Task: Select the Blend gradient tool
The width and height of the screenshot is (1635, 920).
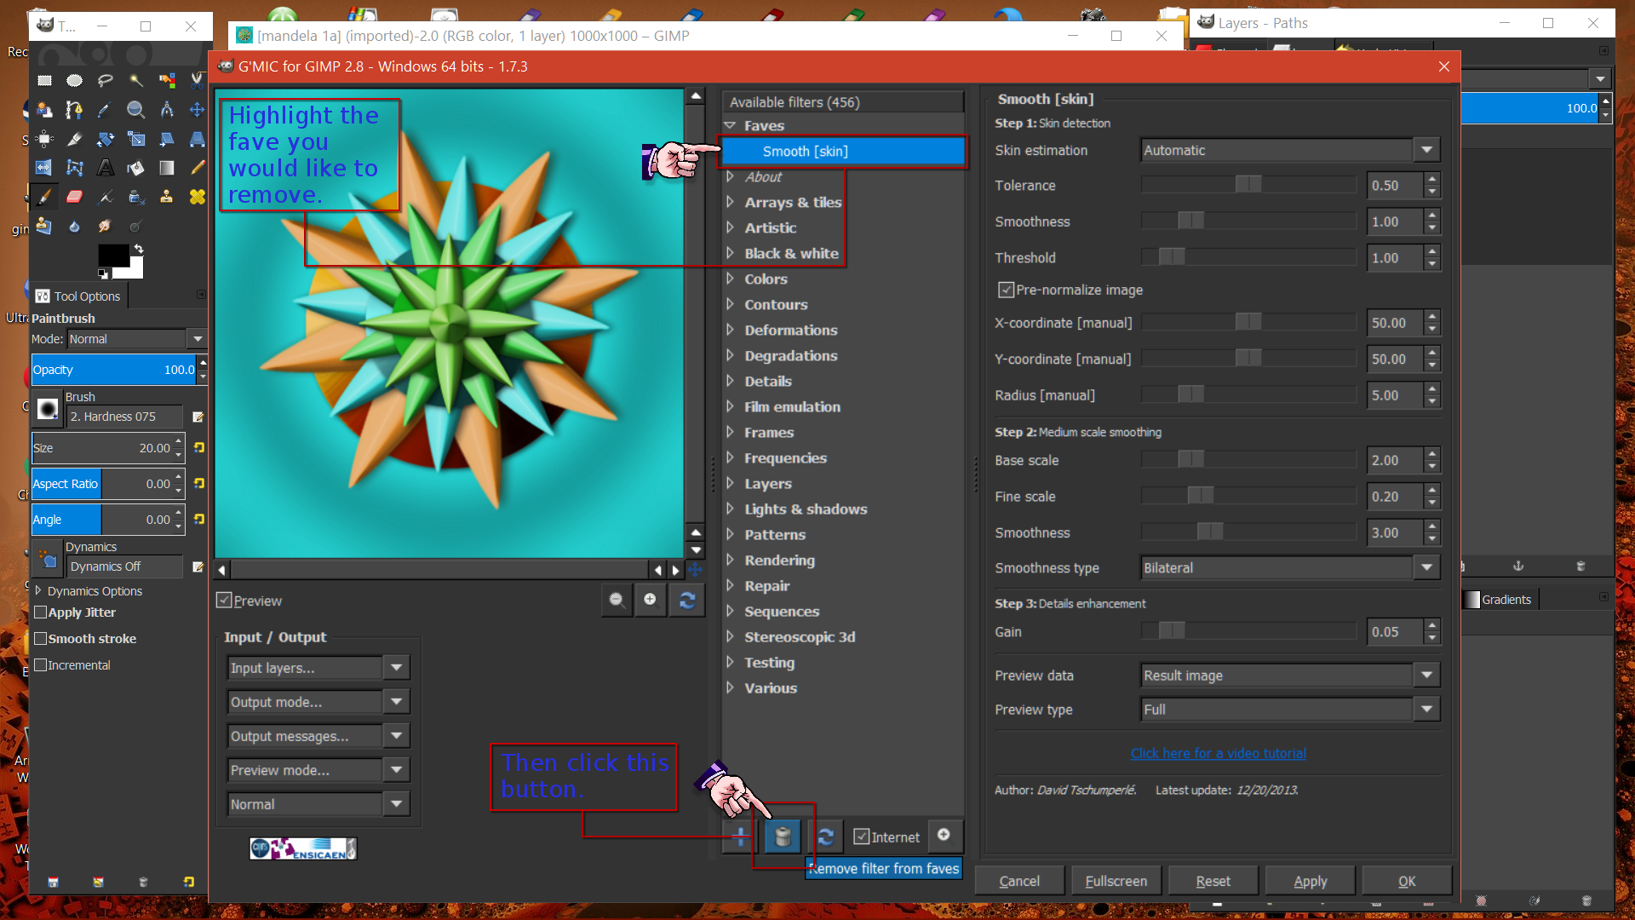Action: tap(167, 168)
